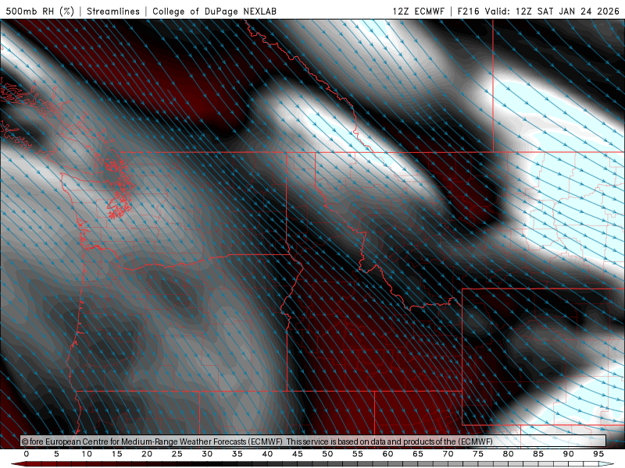
Task: Click the '25' value on color scale
Action: click(177, 454)
